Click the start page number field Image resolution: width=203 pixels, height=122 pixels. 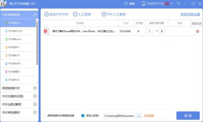(149, 31)
